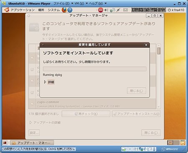Click the package list scrollbar thumb
The height and width of the screenshot is (153, 188).
(x=159, y=51)
